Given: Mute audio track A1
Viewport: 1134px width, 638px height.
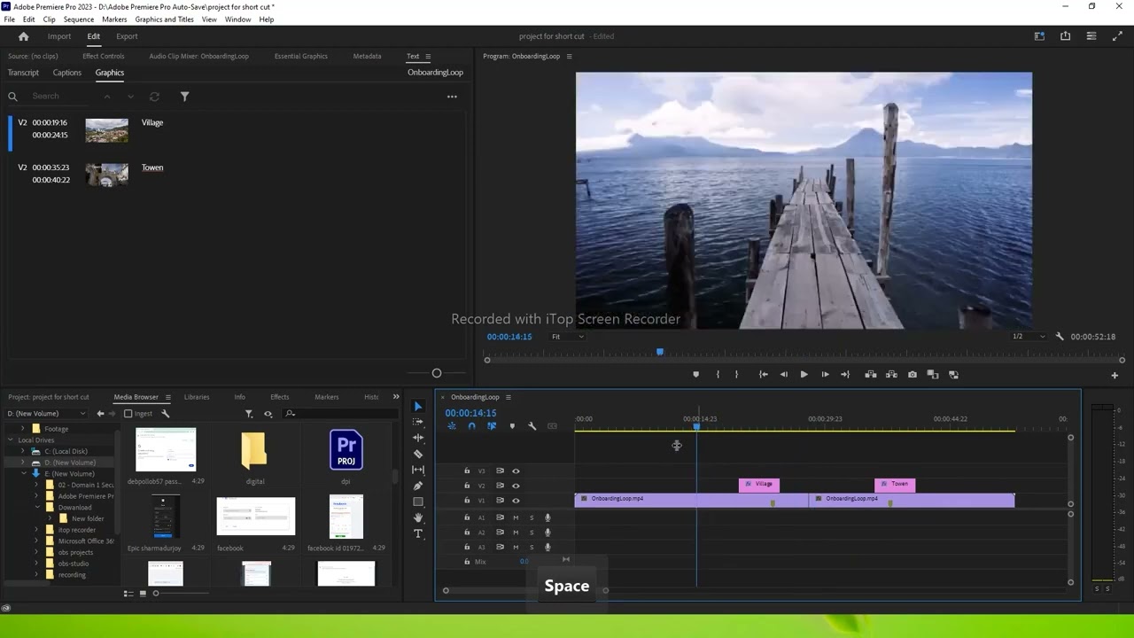Looking at the screenshot, I should [516, 517].
